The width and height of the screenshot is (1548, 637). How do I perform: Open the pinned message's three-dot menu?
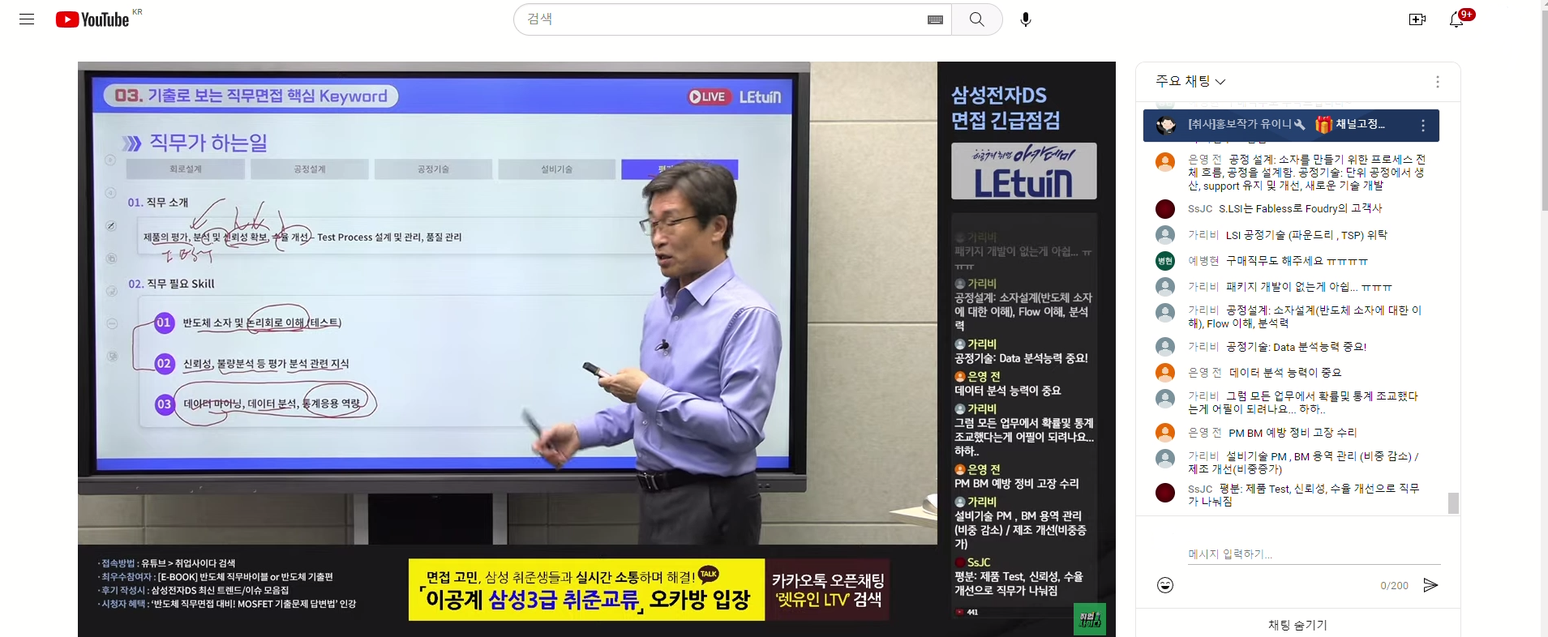point(1423,126)
